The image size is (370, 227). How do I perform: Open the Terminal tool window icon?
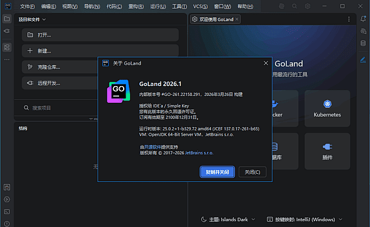pyautogui.click(x=7, y=211)
